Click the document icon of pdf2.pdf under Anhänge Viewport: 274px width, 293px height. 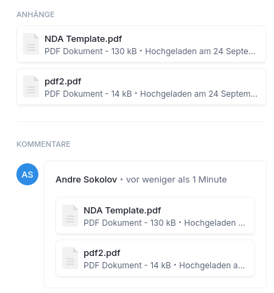tap(31, 86)
